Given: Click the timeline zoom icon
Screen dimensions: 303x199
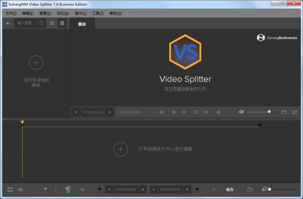Looking at the screenshot, I should 264,189.
